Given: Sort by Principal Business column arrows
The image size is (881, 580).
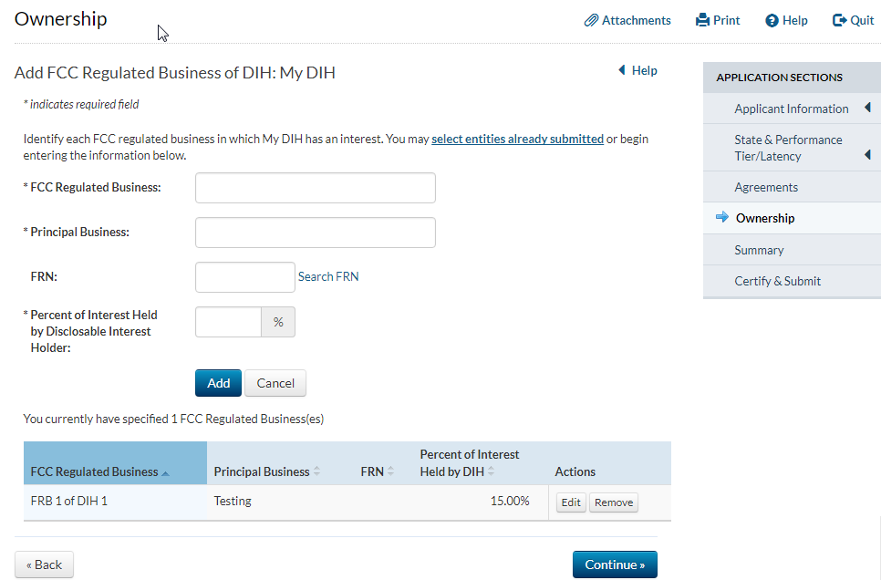Looking at the screenshot, I should tap(316, 471).
